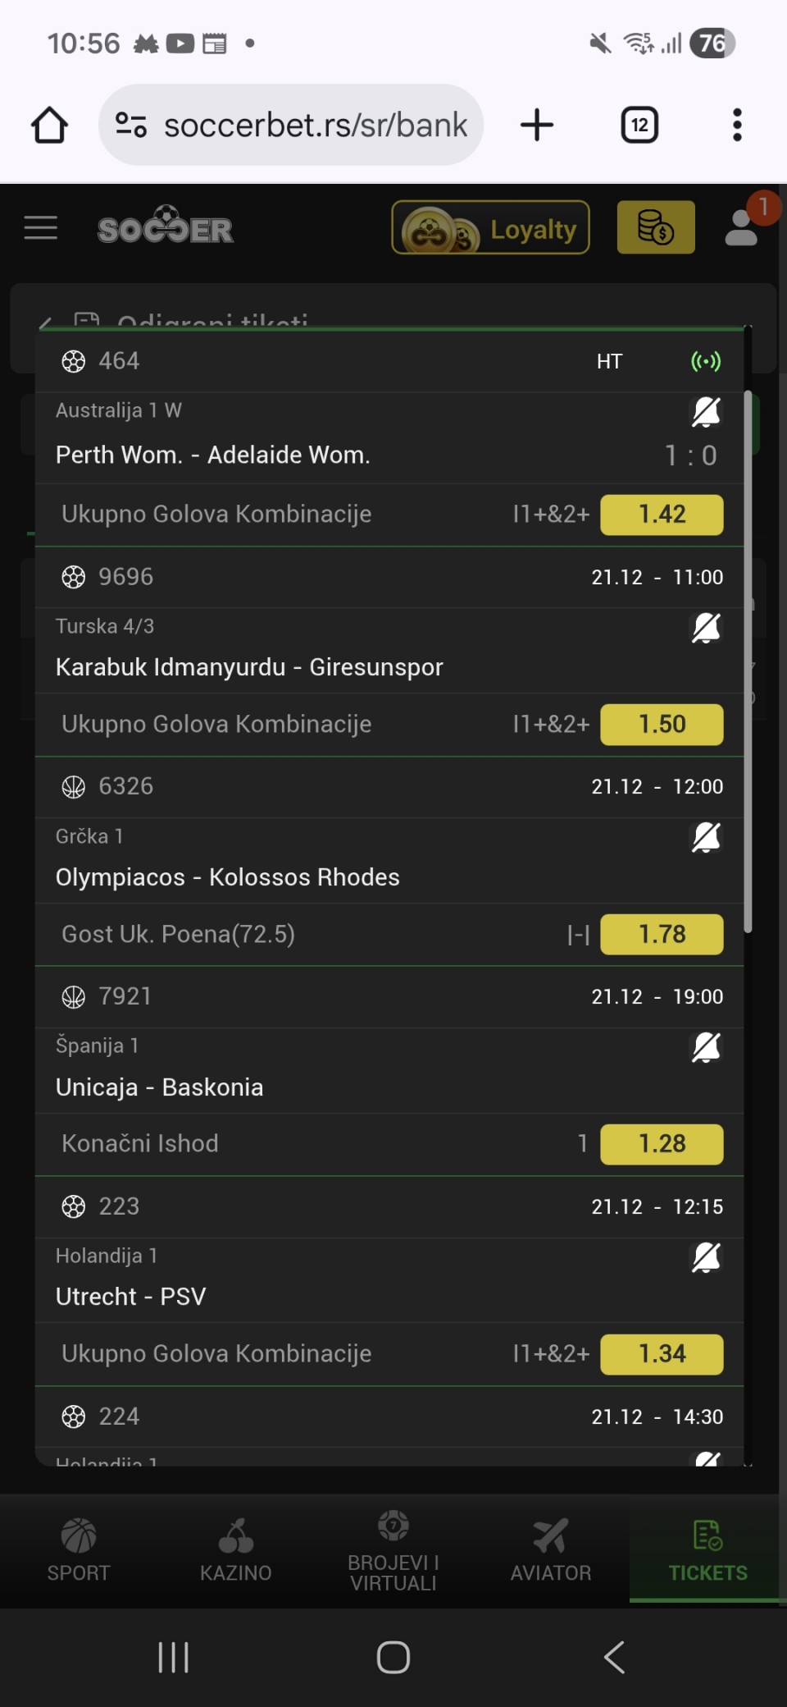Open the Utrecht - PSV match
Viewport: 787px width, 1707px height.
tap(131, 1297)
